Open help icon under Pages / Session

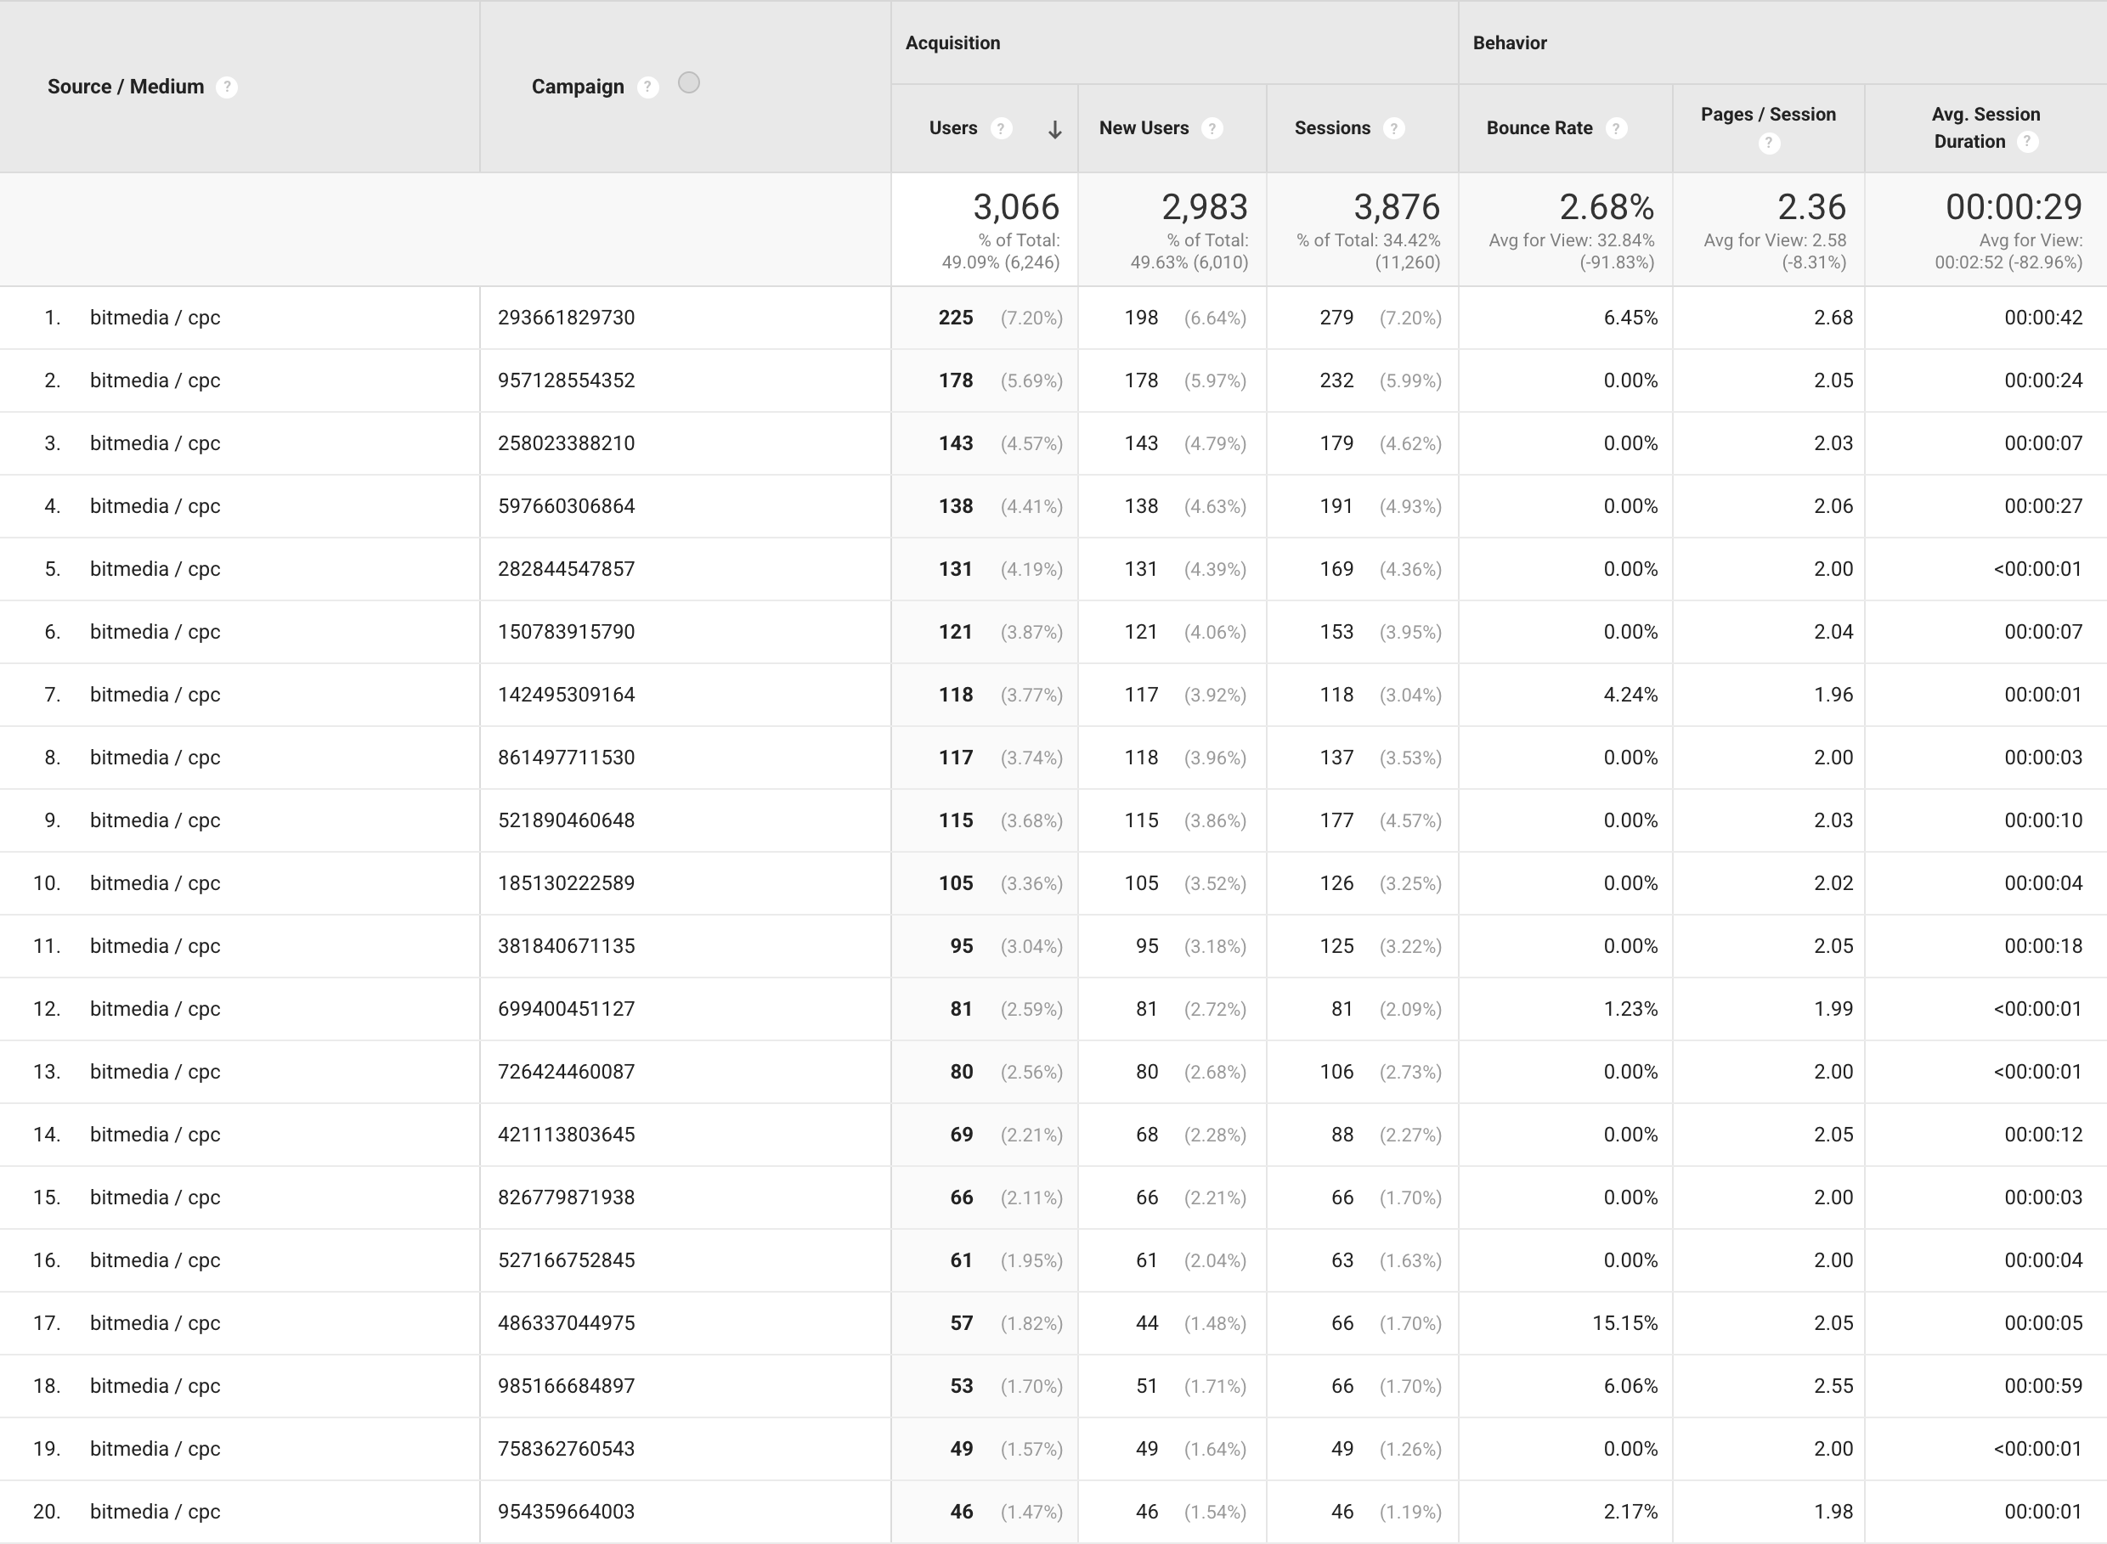[x=1769, y=143]
